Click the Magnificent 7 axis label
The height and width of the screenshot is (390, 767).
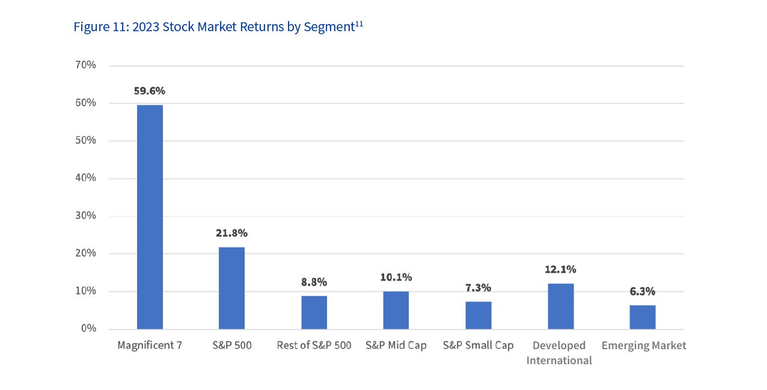150,346
